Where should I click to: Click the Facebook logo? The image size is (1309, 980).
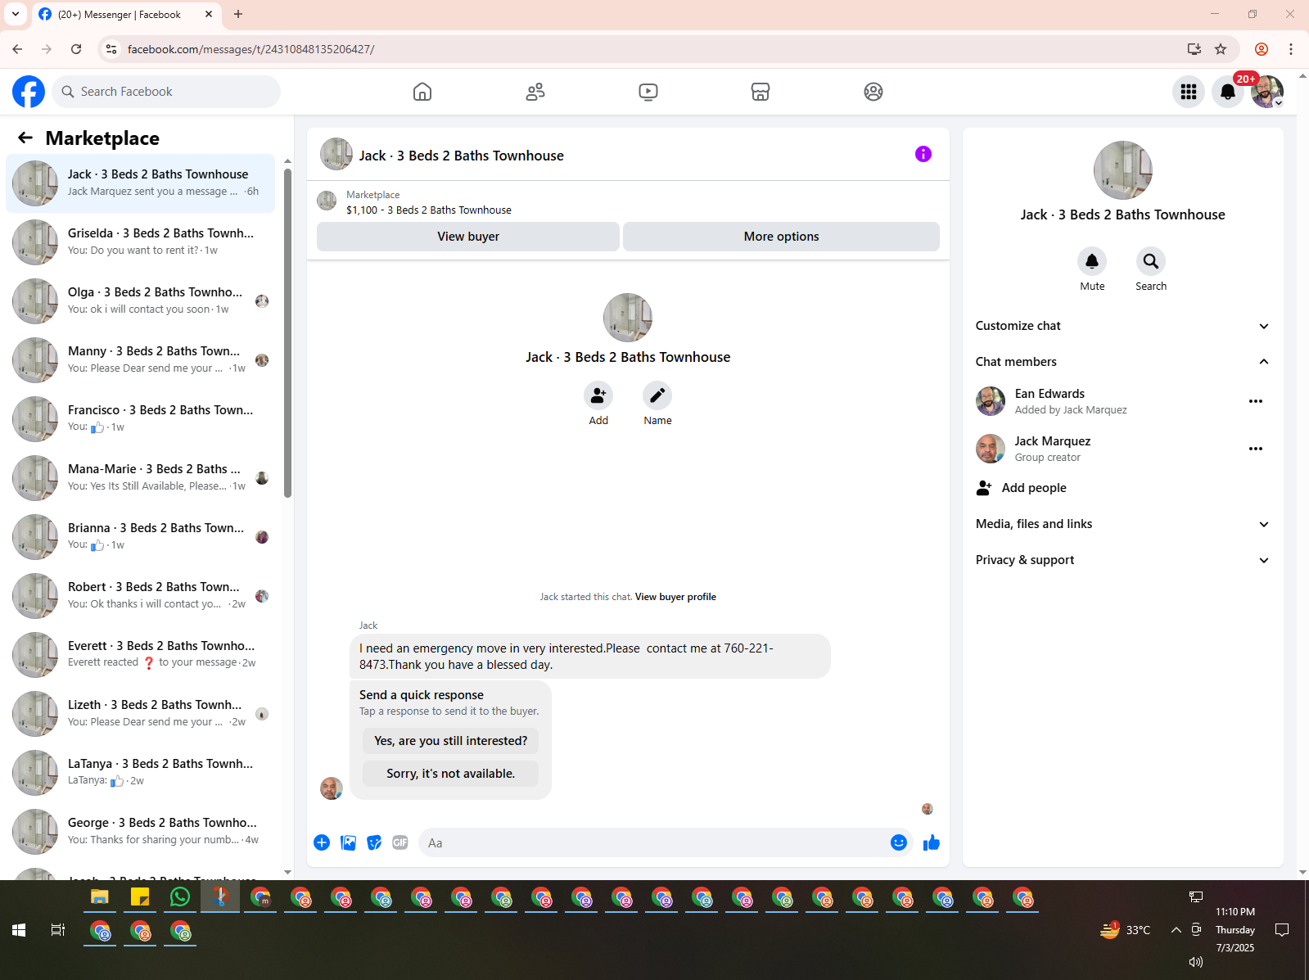tap(29, 92)
